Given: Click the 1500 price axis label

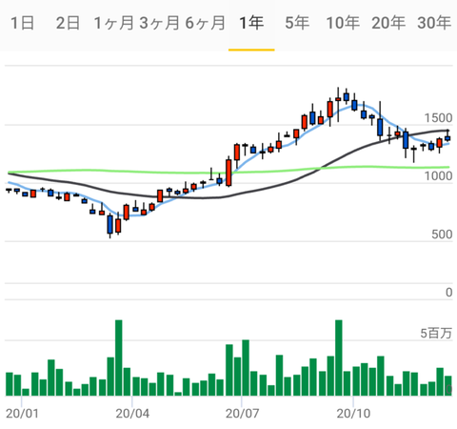Looking at the screenshot, I should coord(438,118).
